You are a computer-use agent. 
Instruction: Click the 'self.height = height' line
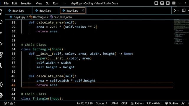(56, 67)
